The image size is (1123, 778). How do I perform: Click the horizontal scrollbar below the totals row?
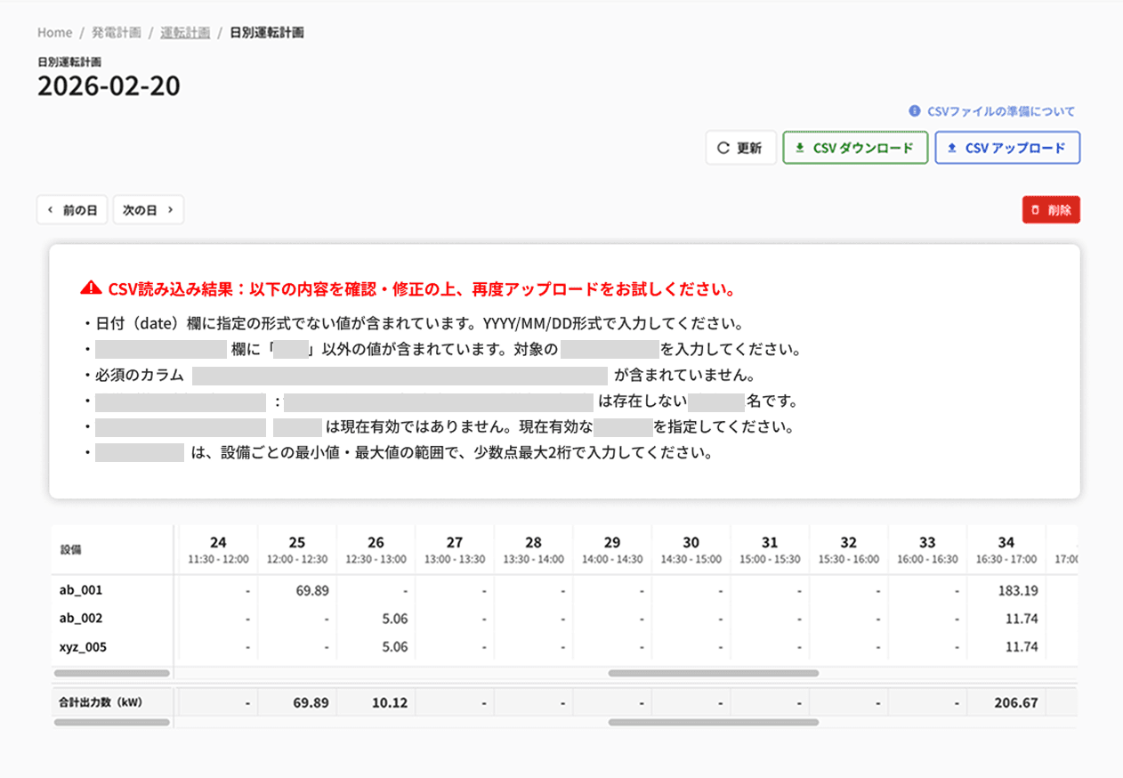[713, 722]
